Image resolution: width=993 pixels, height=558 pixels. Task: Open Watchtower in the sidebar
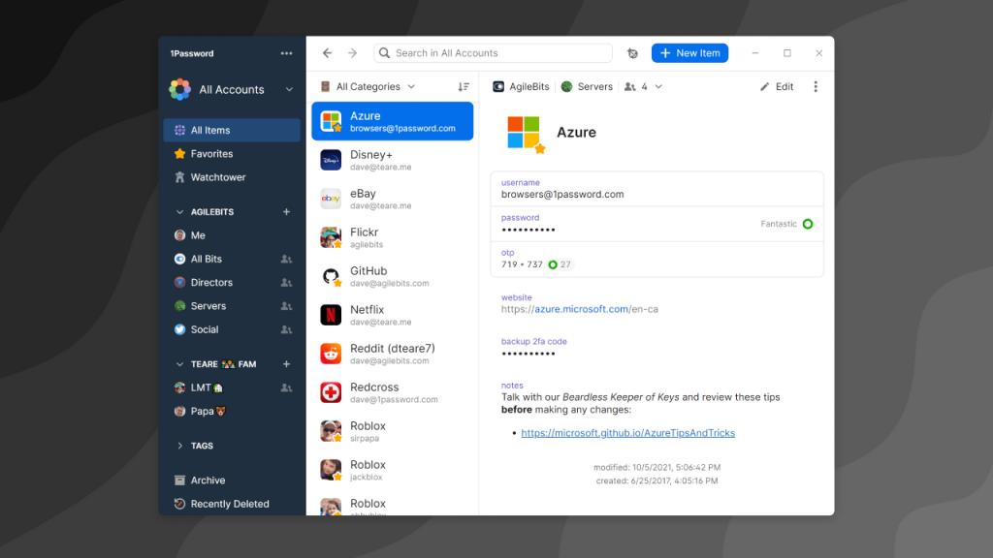click(x=217, y=177)
